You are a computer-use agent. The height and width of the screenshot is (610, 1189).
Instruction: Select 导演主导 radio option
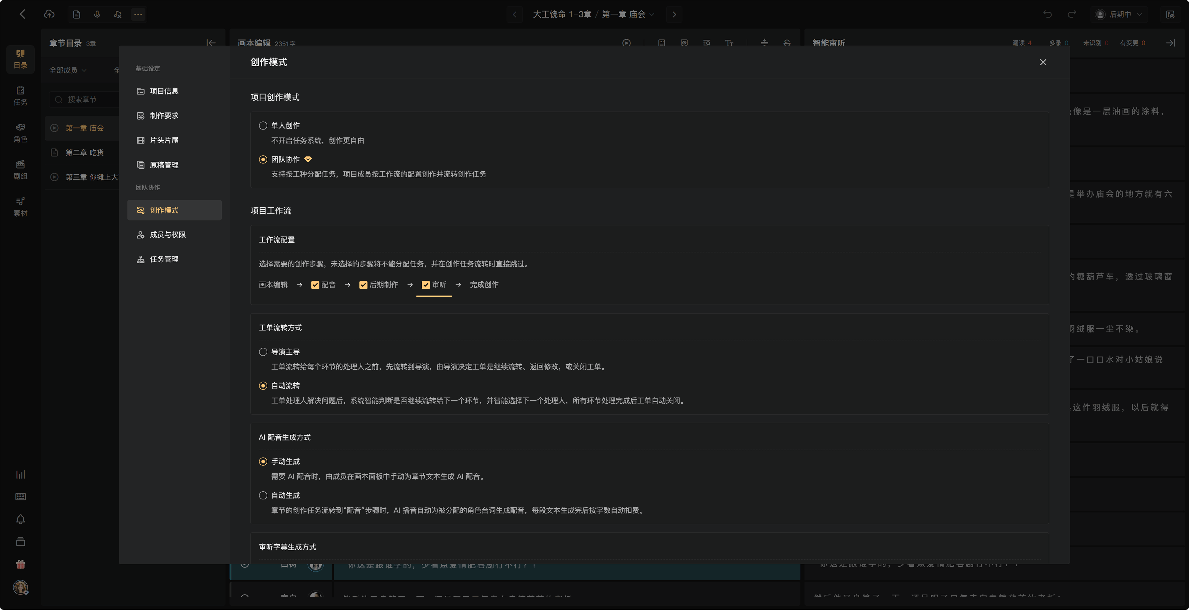coord(263,352)
